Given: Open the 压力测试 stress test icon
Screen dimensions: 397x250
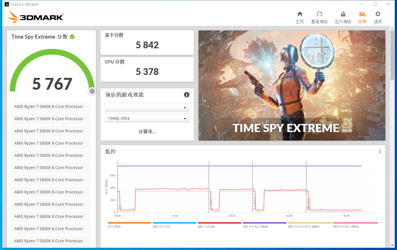Looking at the screenshot, I should [x=343, y=14].
